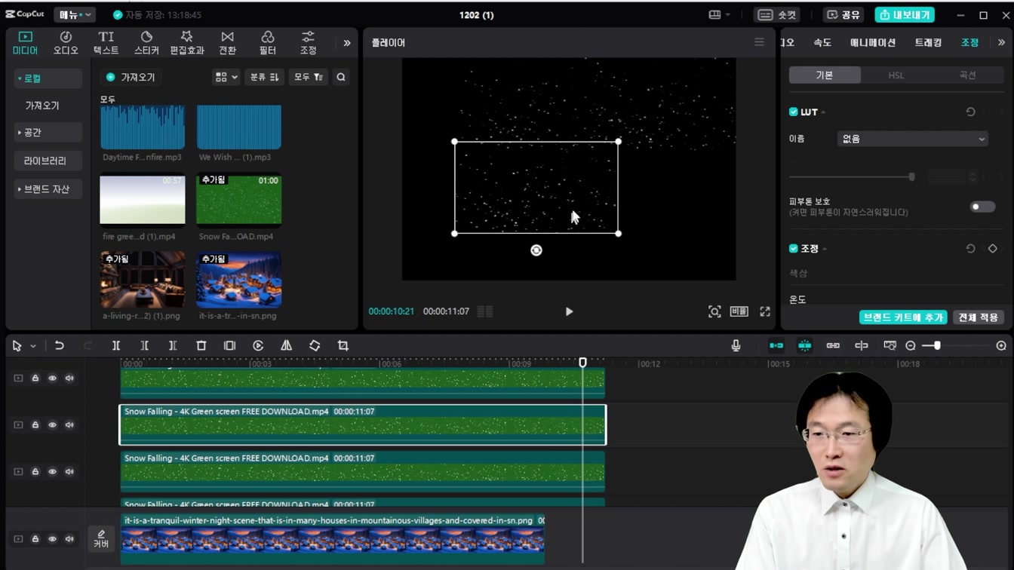1014x570 pixels.
Task: Mirror the selected clip horizontally
Action: [286, 345]
